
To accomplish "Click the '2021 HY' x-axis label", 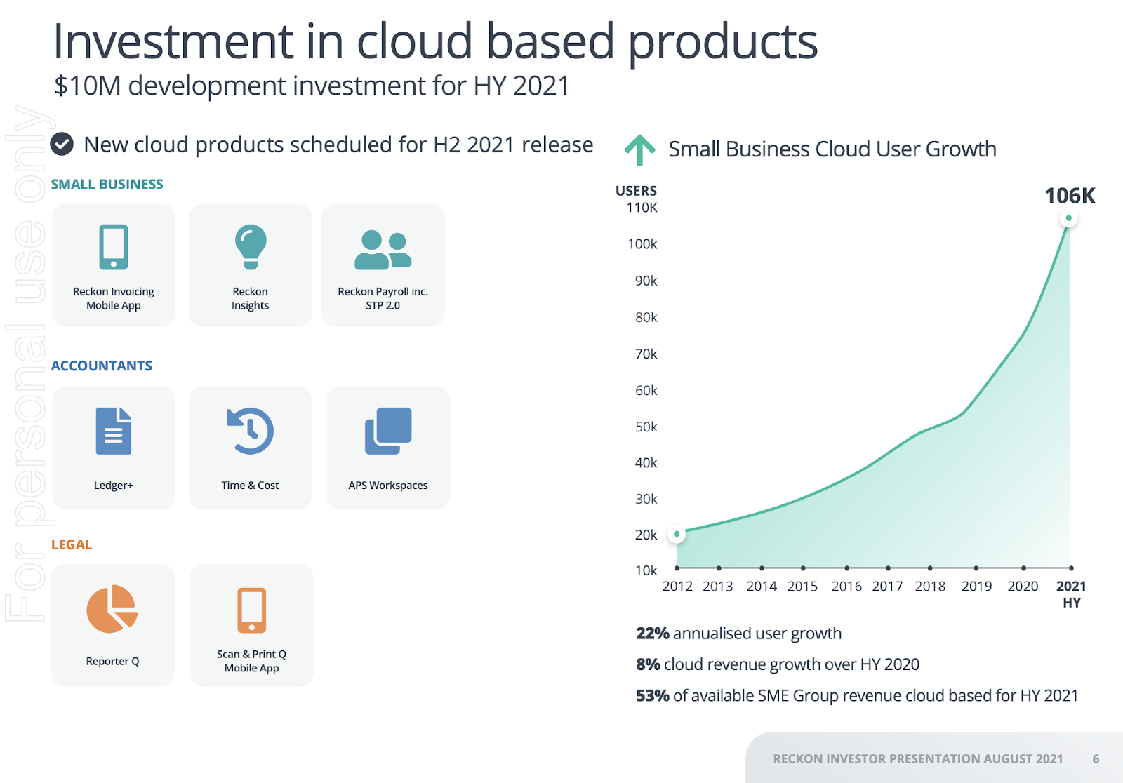I will tap(1071, 594).
